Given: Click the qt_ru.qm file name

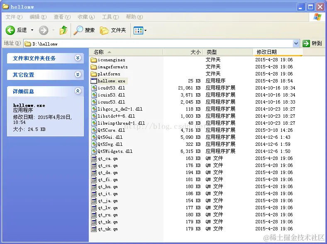Looking at the screenshot, I should pos(108,215).
